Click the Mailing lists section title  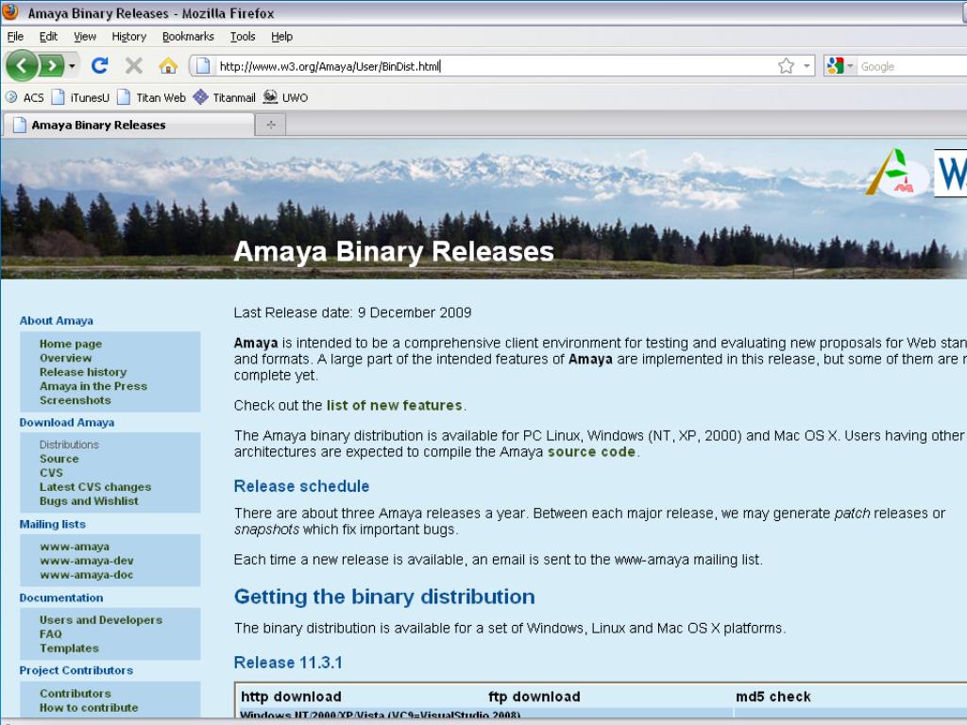tap(53, 525)
